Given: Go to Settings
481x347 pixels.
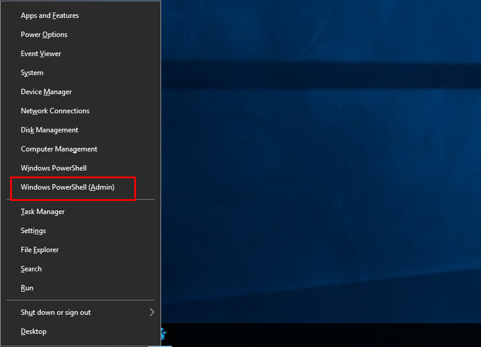Looking at the screenshot, I should [x=81, y=231].
